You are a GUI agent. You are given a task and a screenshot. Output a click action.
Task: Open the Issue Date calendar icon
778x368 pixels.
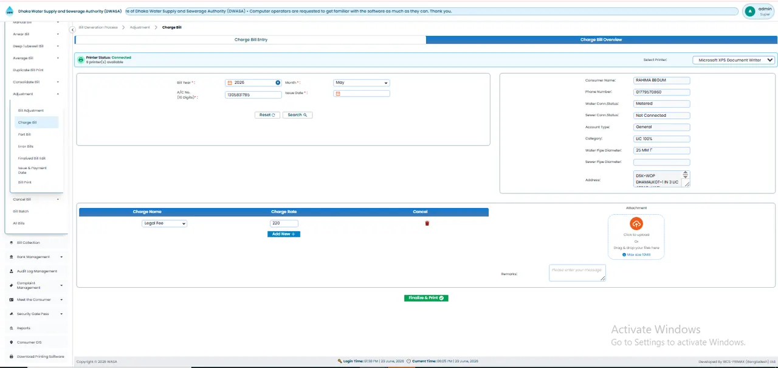coord(338,94)
